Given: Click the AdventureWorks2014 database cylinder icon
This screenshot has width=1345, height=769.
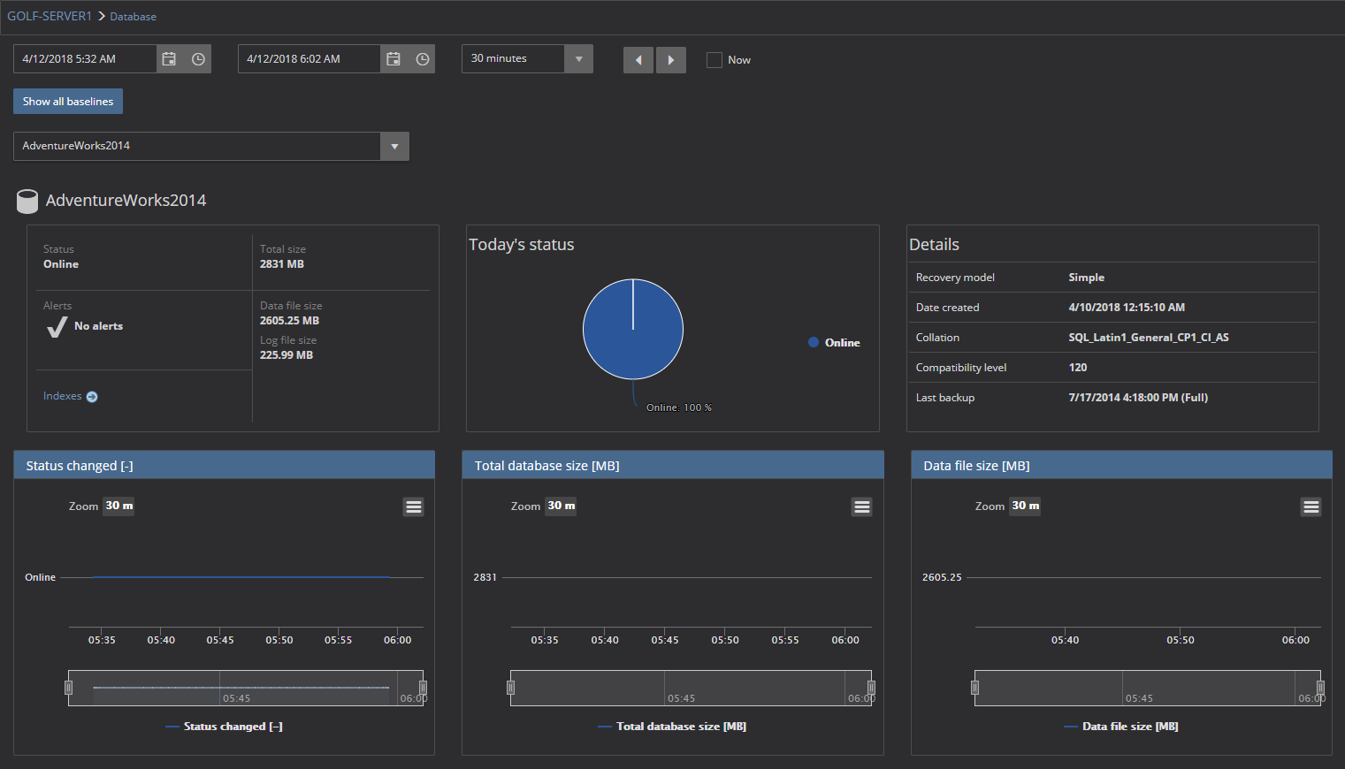Looking at the screenshot, I should click(27, 202).
